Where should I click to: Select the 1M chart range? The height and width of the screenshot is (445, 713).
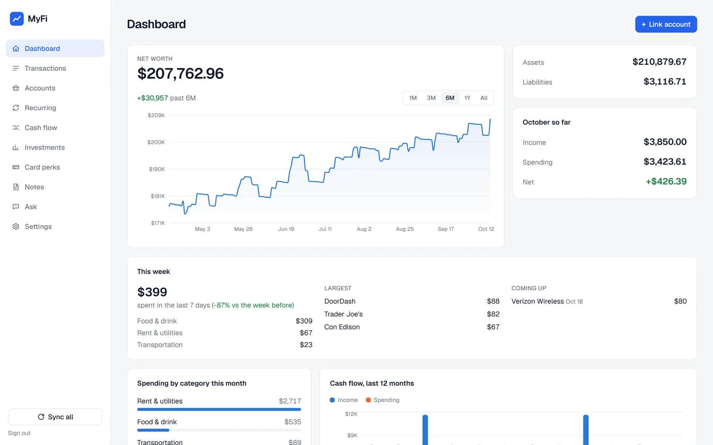pyautogui.click(x=413, y=98)
